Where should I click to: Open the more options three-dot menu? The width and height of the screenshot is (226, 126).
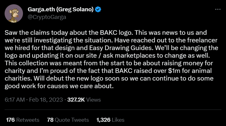click(x=218, y=9)
